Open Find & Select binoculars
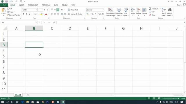This screenshot has height=104, width=186. (170, 12)
